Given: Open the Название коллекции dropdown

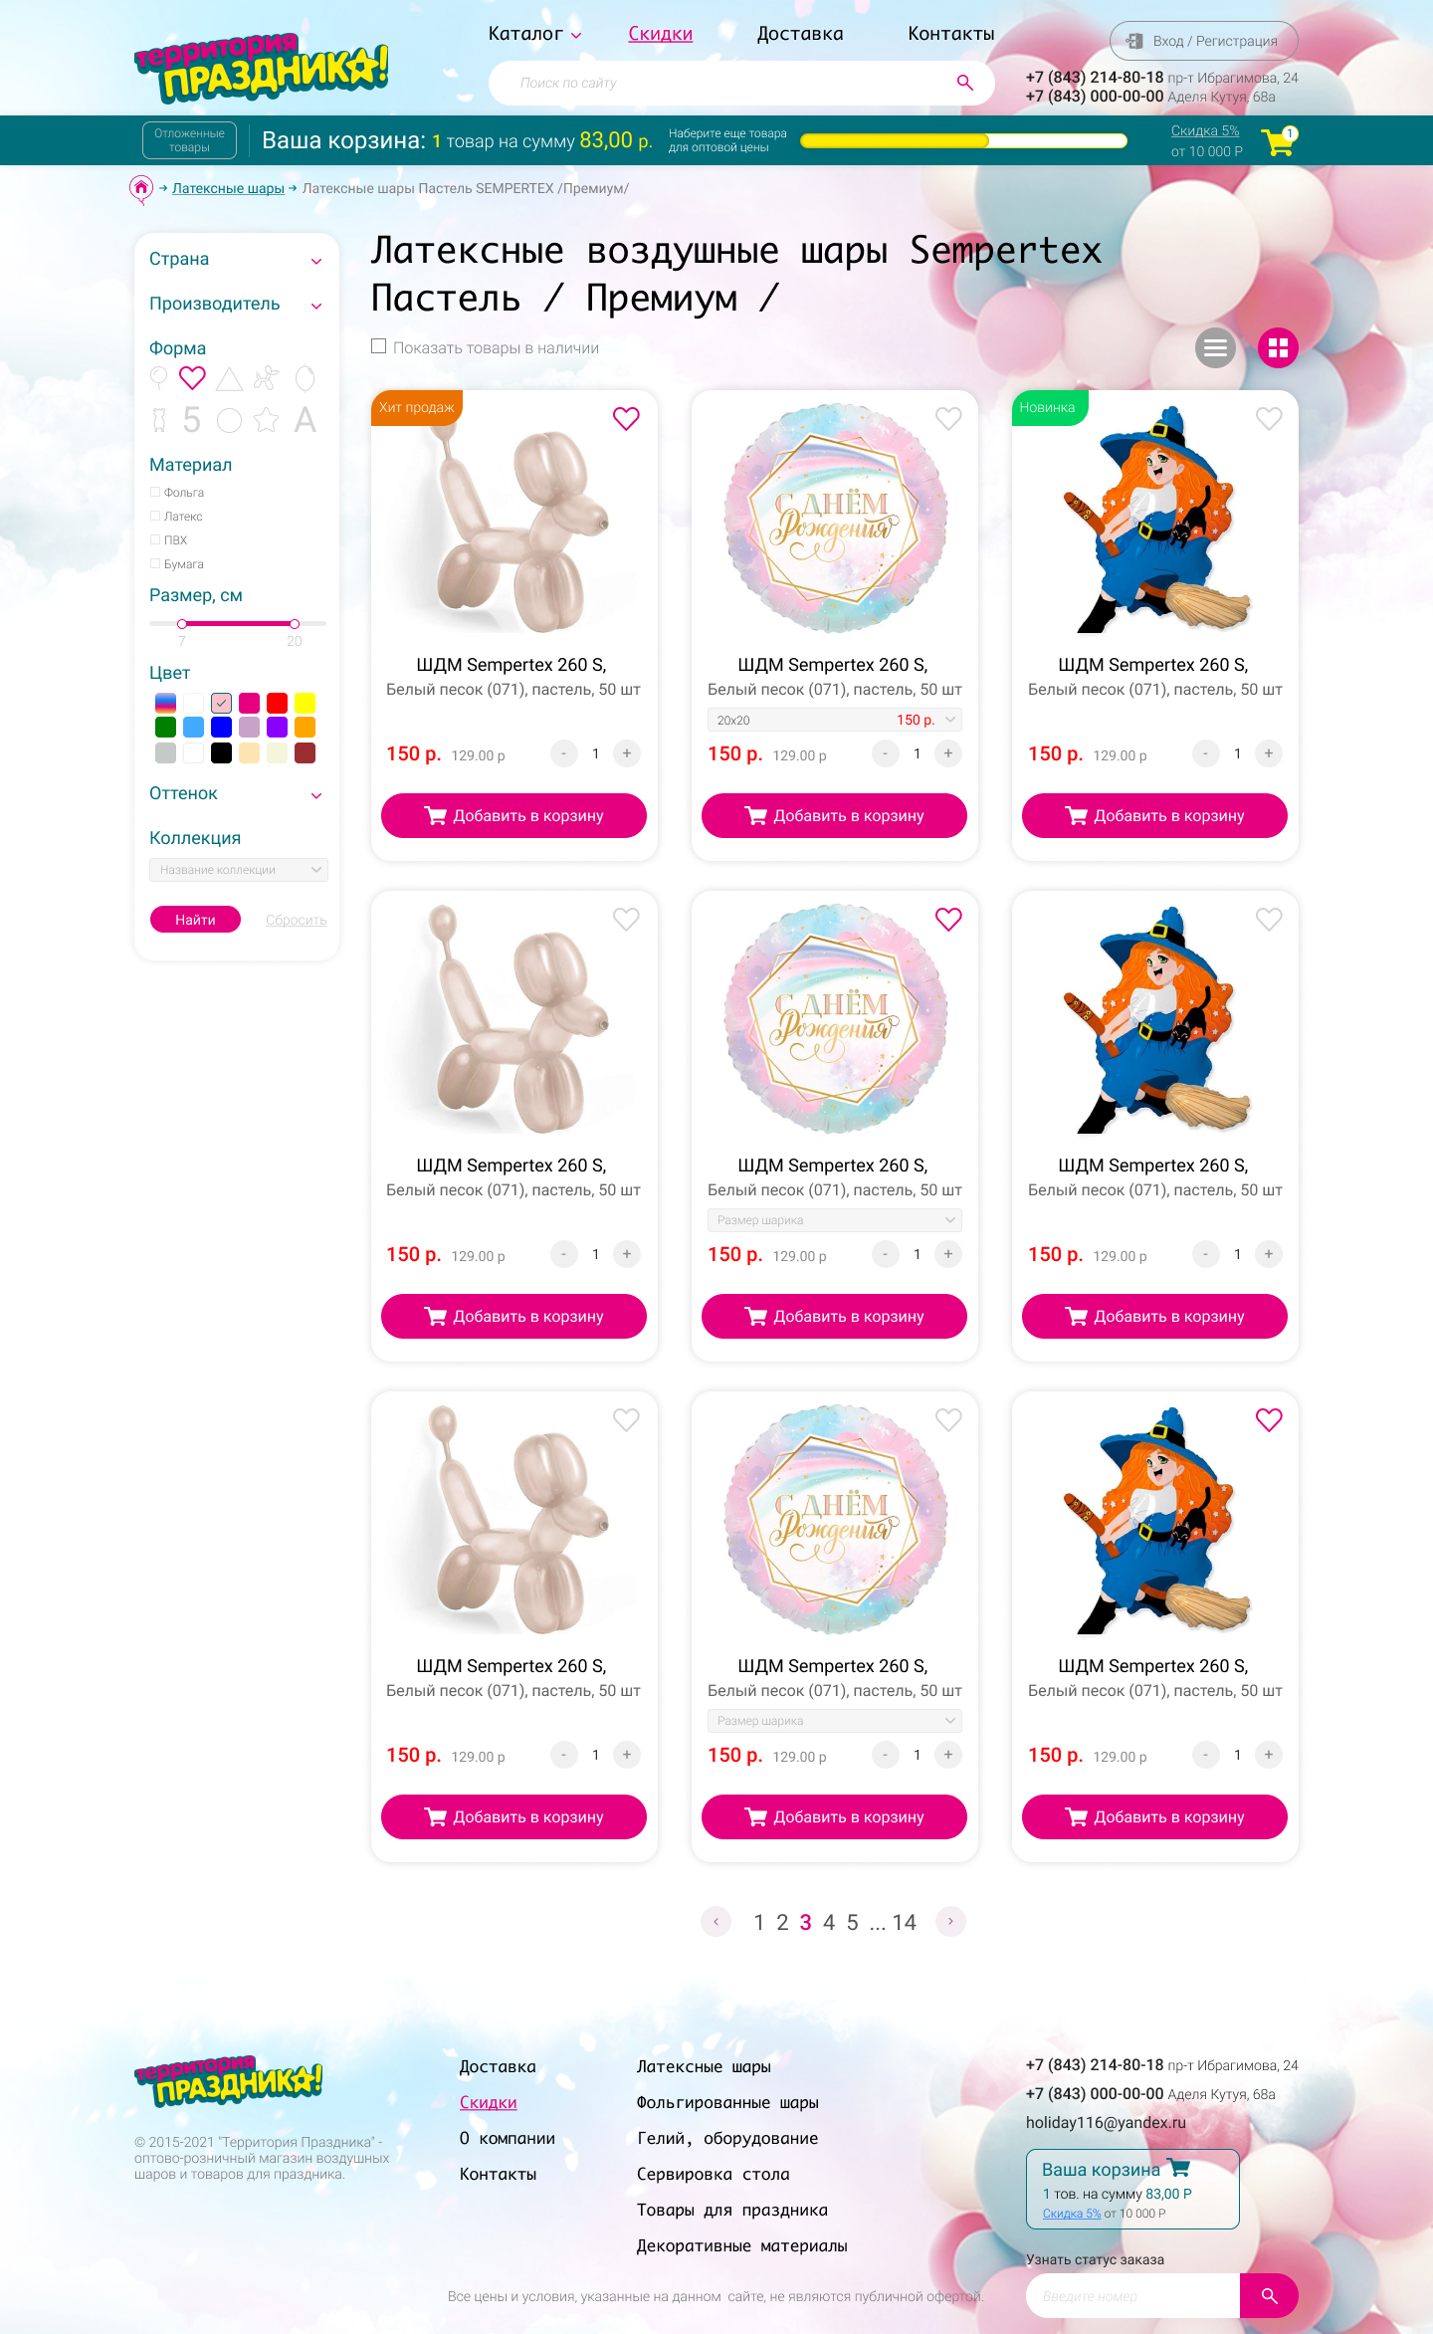Looking at the screenshot, I should (x=239, y=870).
